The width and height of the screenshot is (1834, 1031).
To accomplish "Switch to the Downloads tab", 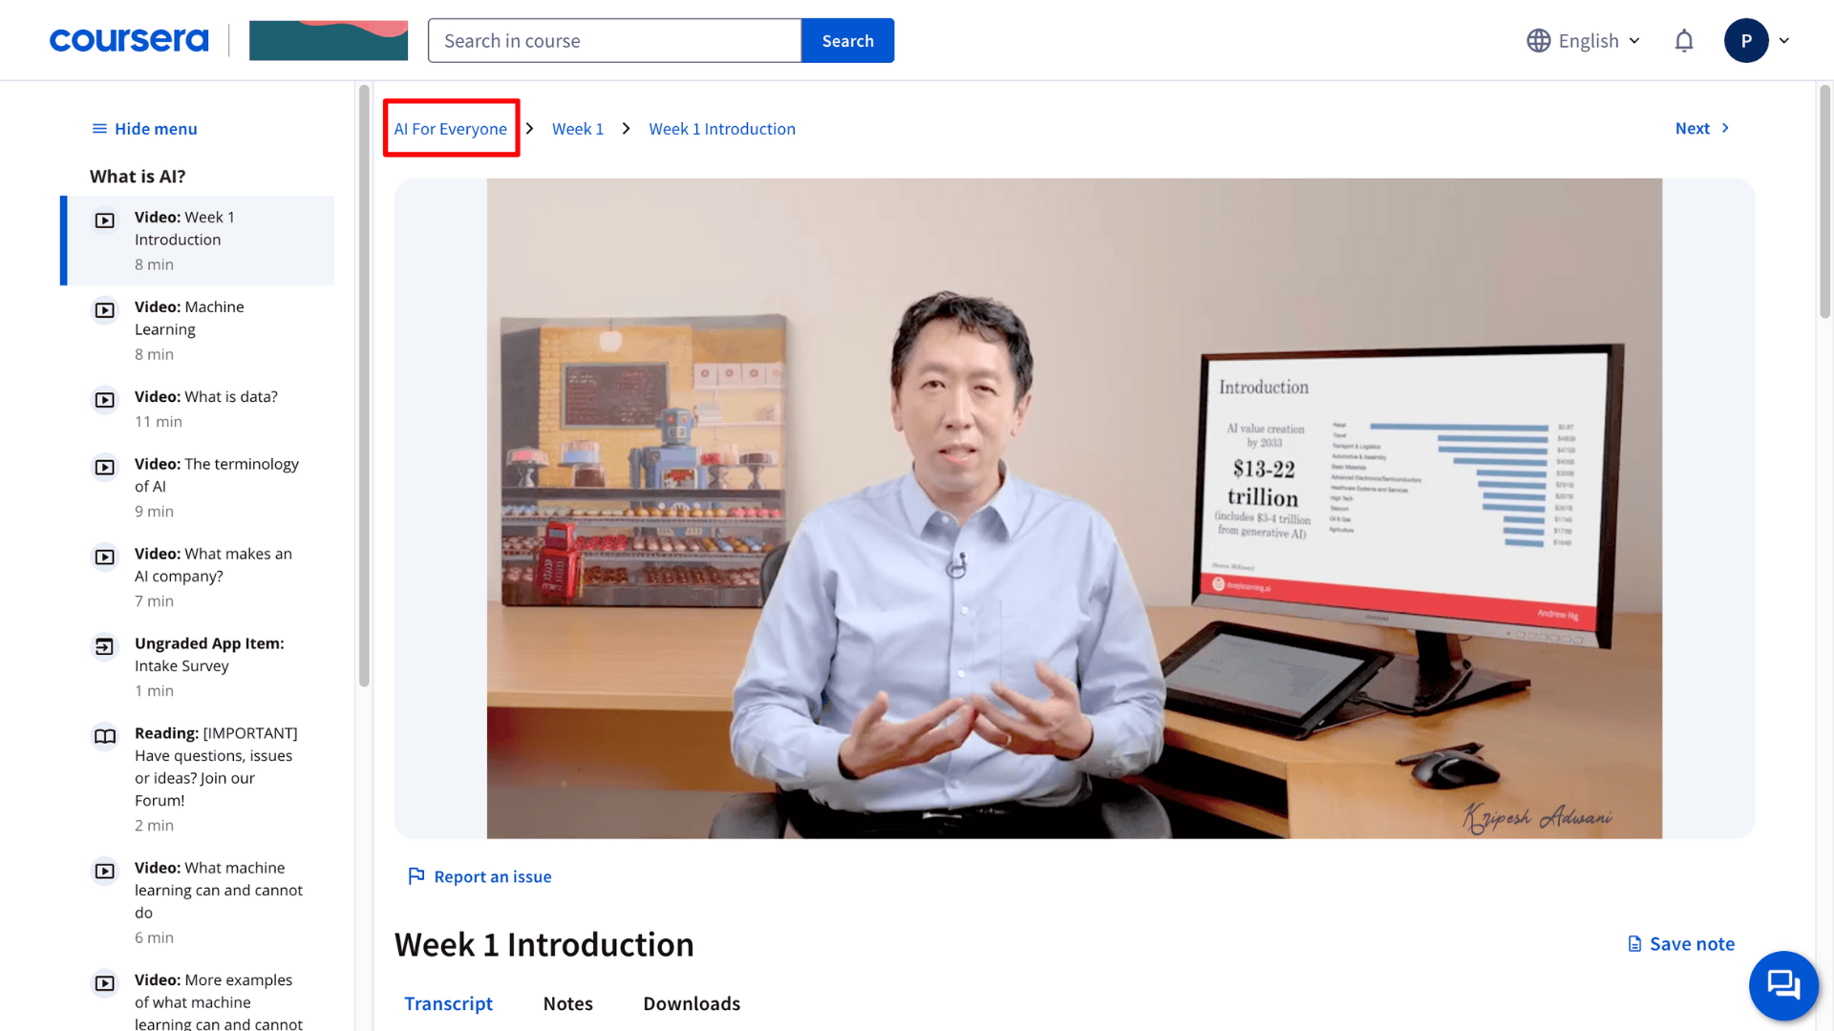I will (x=692, y=1003).
